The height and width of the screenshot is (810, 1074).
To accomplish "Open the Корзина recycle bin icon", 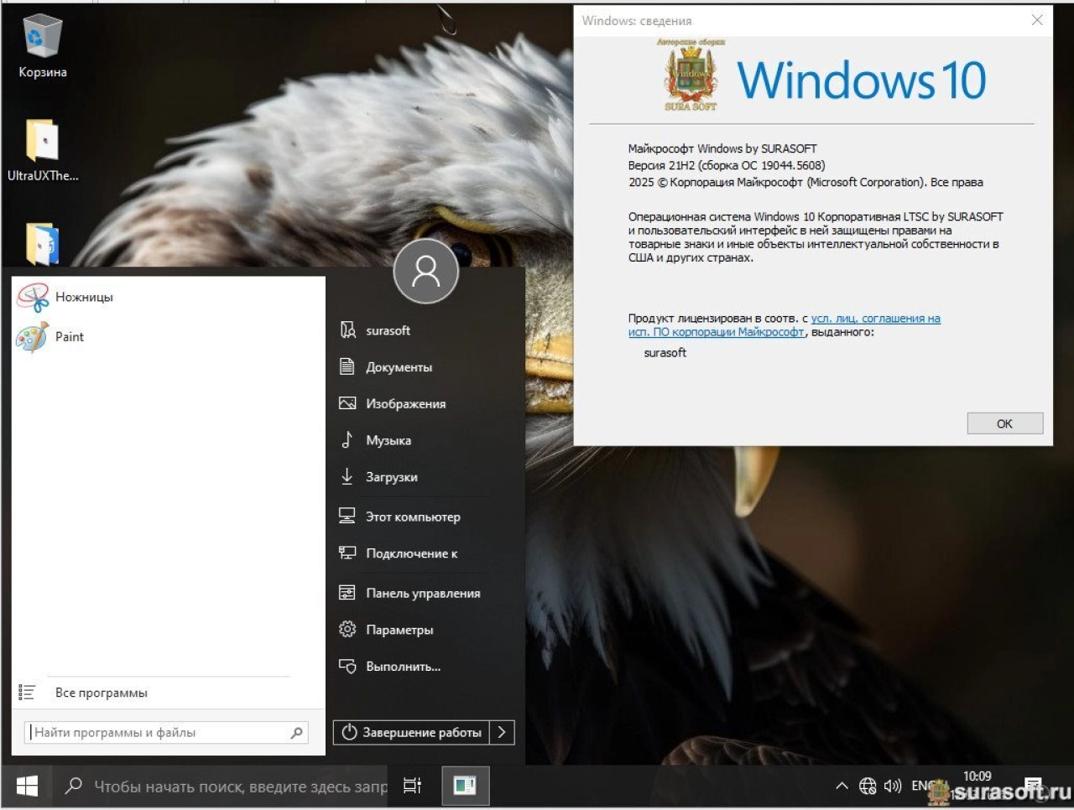I will 42,47.
